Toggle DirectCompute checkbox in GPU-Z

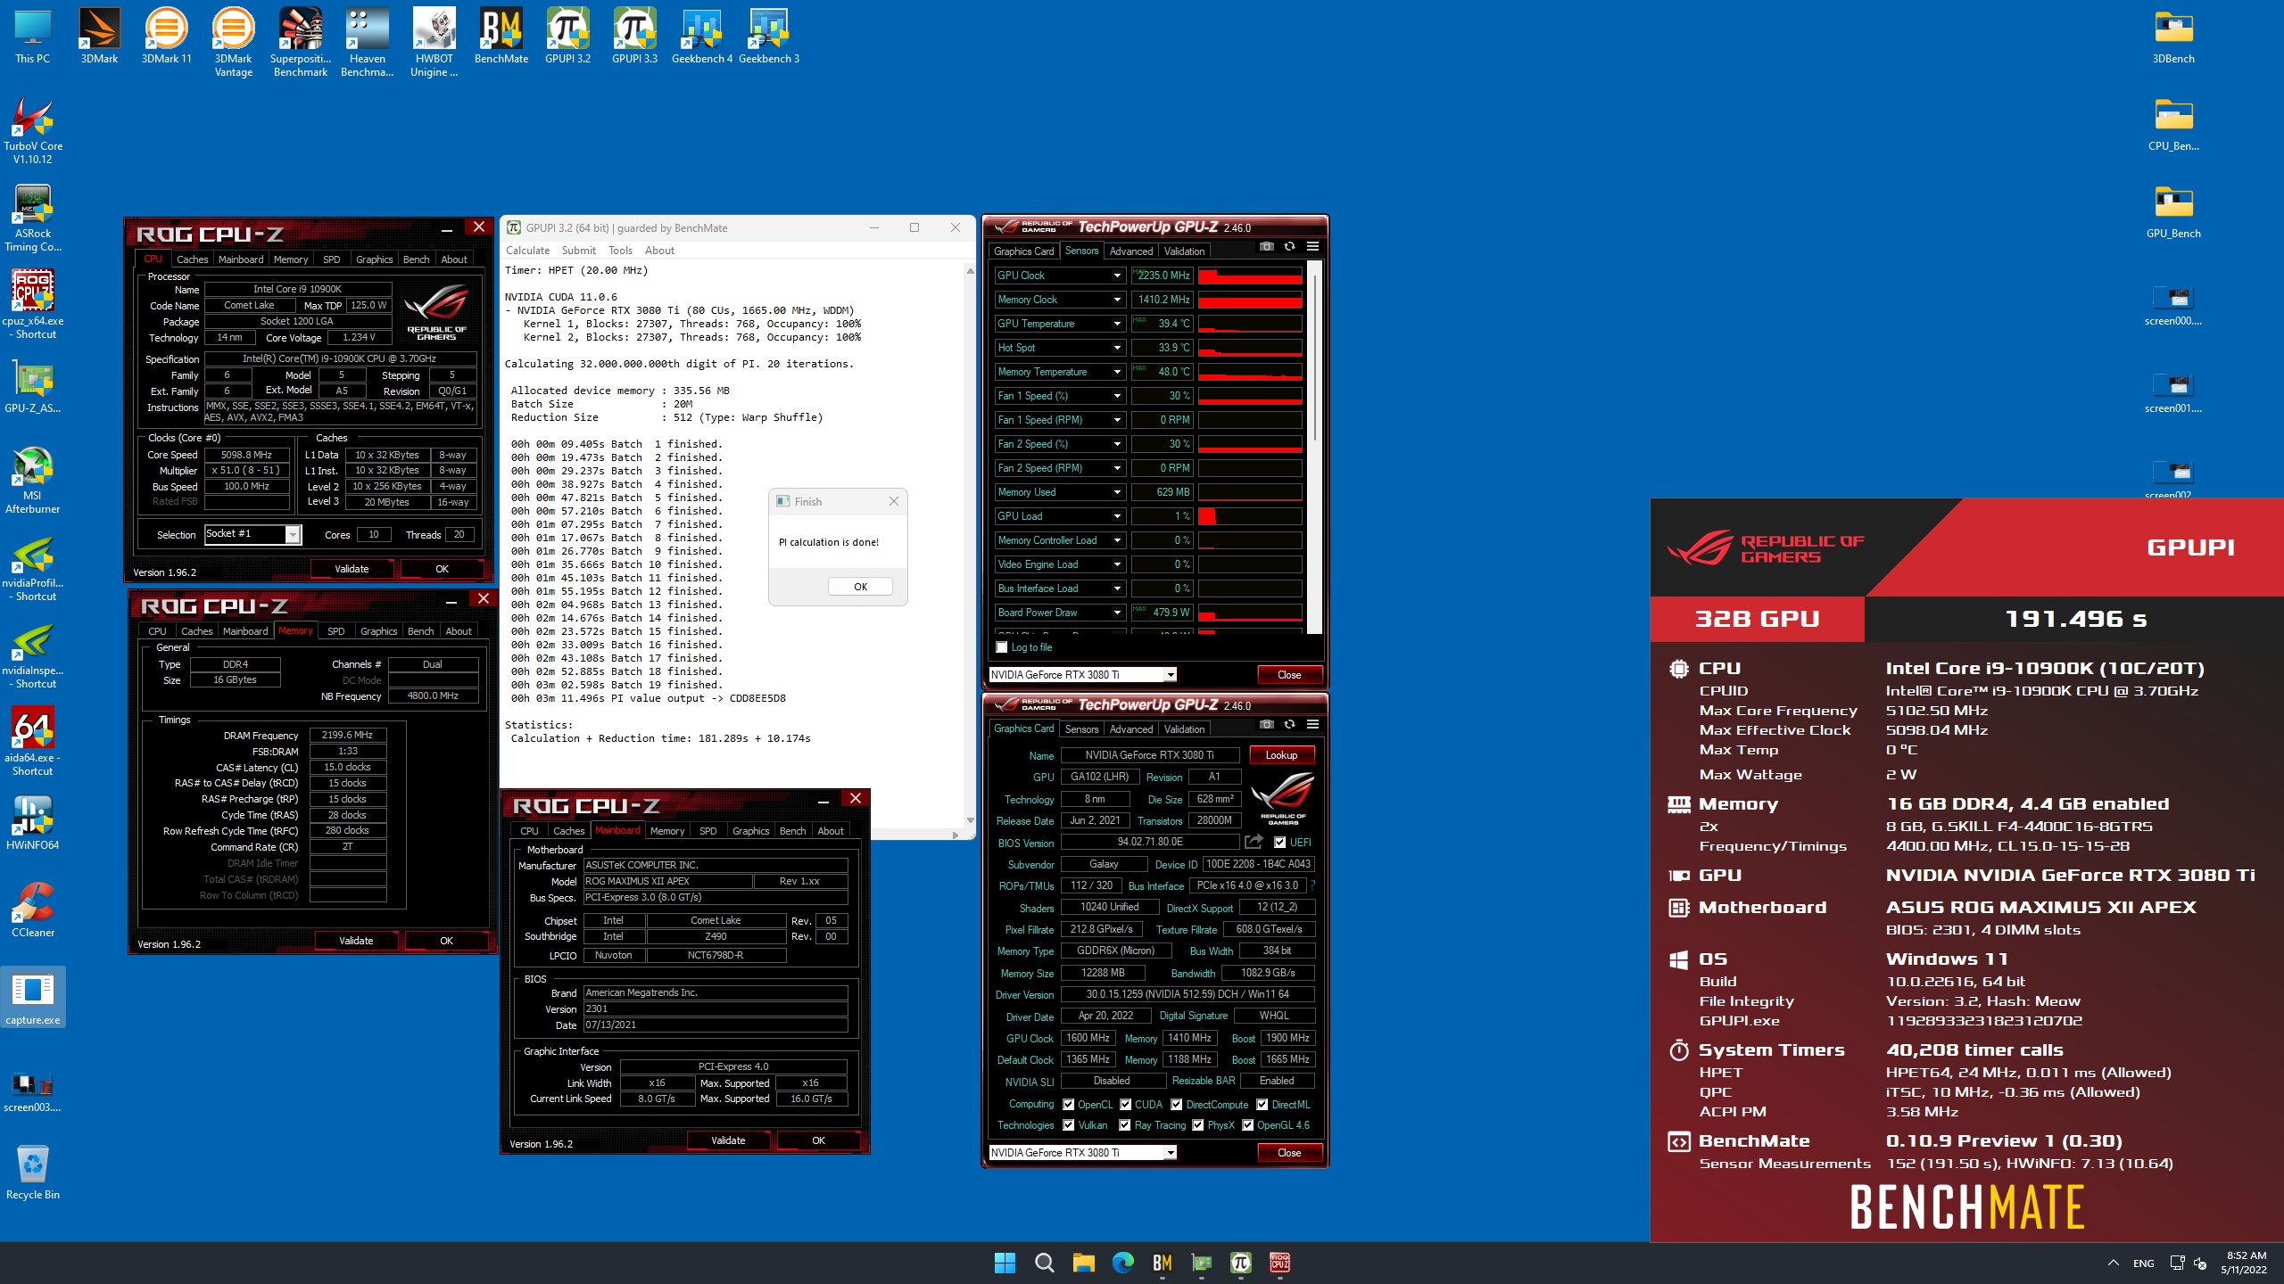tap(1176, 1104)
